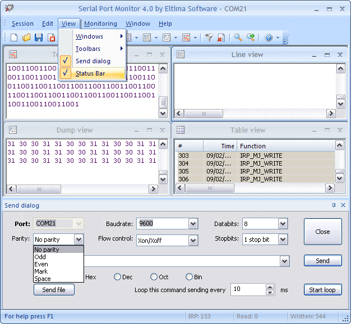The width and height of the screenshot is (351, 324).
Task: Select the Oct radio button
Action: click(154, 277)
